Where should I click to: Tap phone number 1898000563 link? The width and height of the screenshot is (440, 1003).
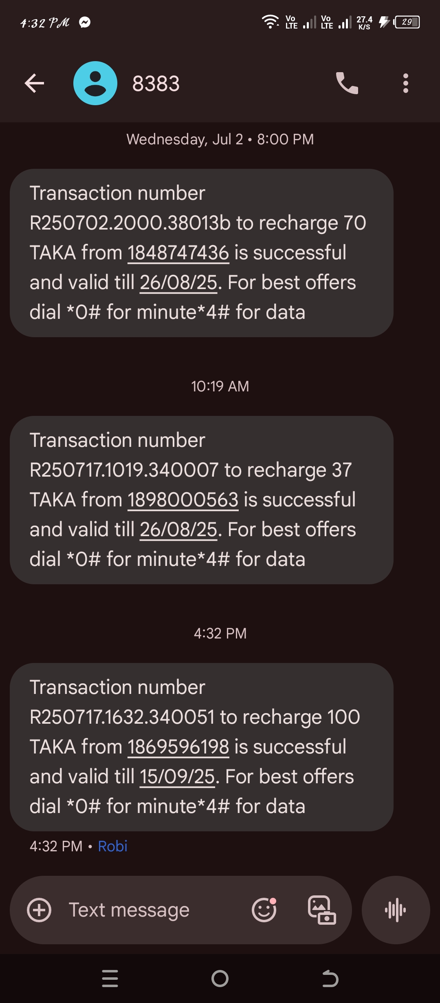pyautogui.click(x=183, y=500)
